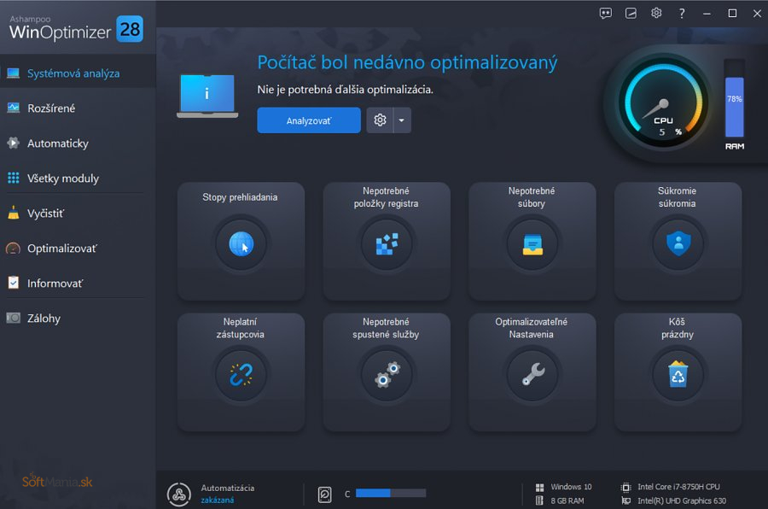Click the CPU chip icon in status bar

625,488
